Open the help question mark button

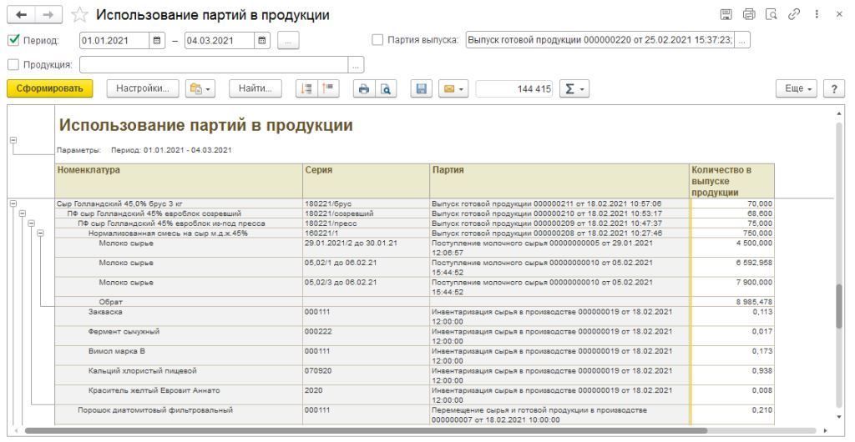click(834, 88)
